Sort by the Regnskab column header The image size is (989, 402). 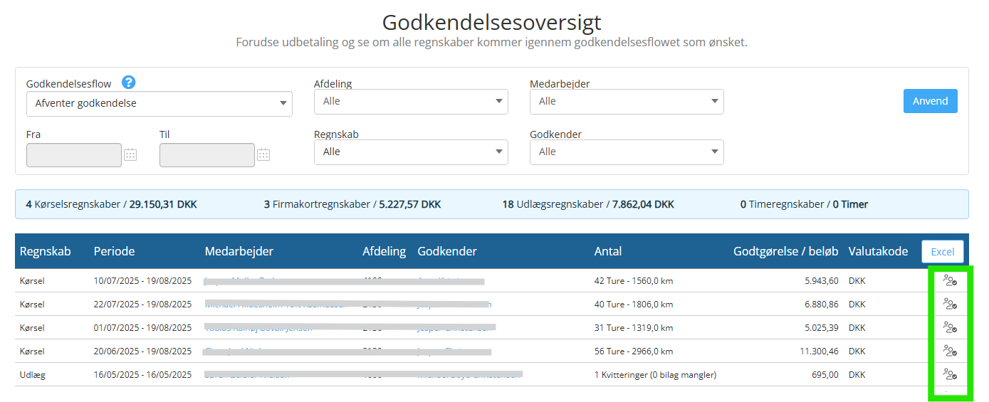point(46,251)
